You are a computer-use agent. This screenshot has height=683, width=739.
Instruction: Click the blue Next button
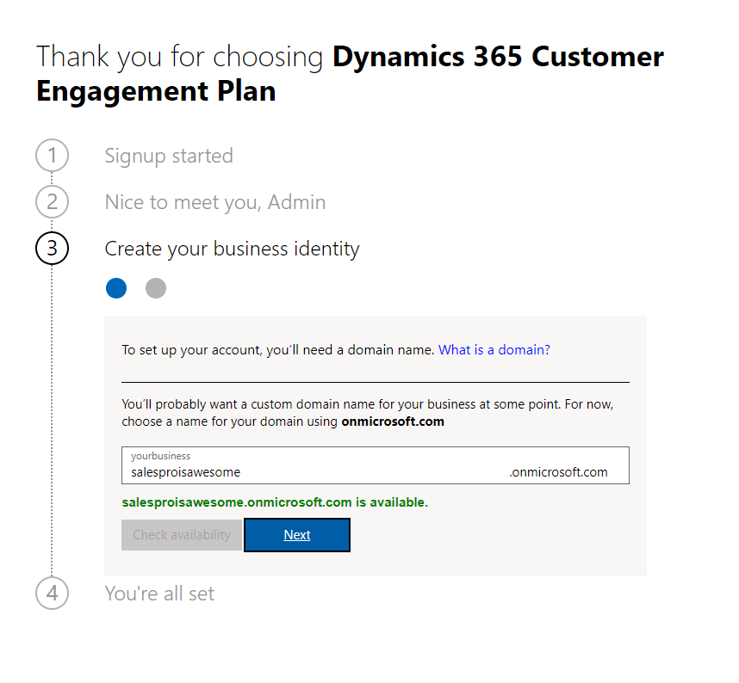click(297, 535)
